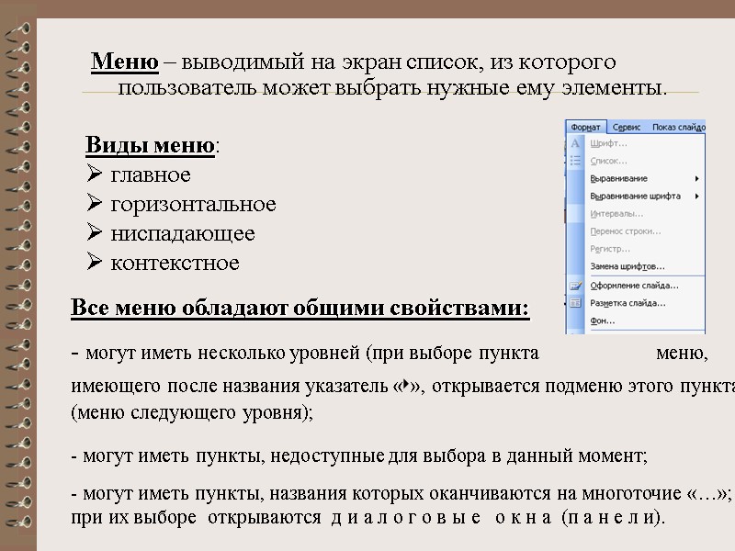The image size is (735, 551).
Task: Click the slide layout icon beside Разметка слайда
Action: point(575,303)
